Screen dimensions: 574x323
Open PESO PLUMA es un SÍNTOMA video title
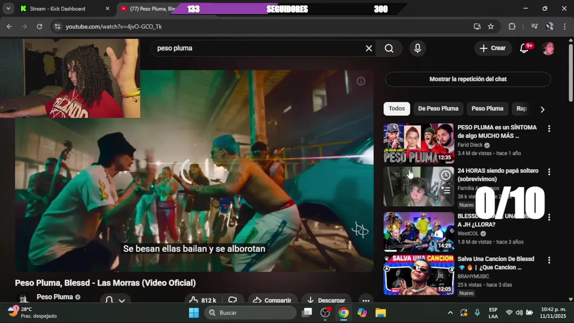(x=497, y=132)
